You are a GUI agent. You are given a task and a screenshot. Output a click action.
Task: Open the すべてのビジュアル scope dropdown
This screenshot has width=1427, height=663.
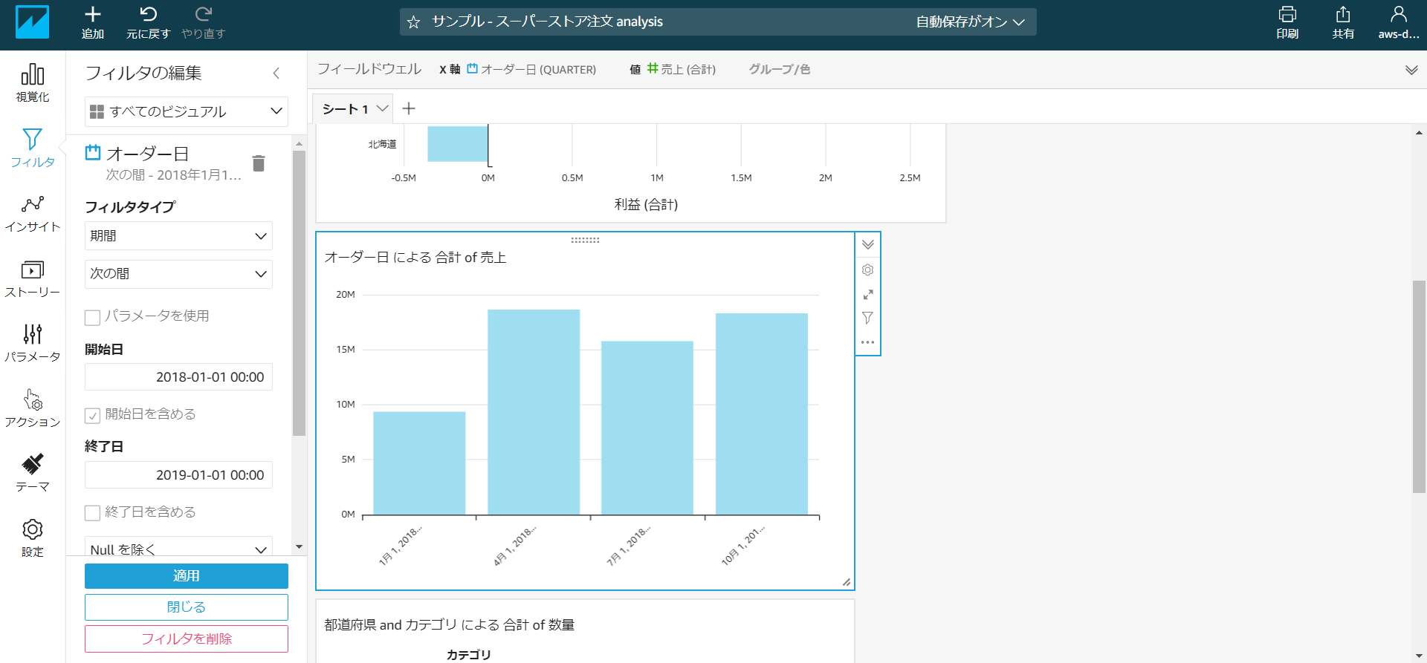tap(186, 111)
